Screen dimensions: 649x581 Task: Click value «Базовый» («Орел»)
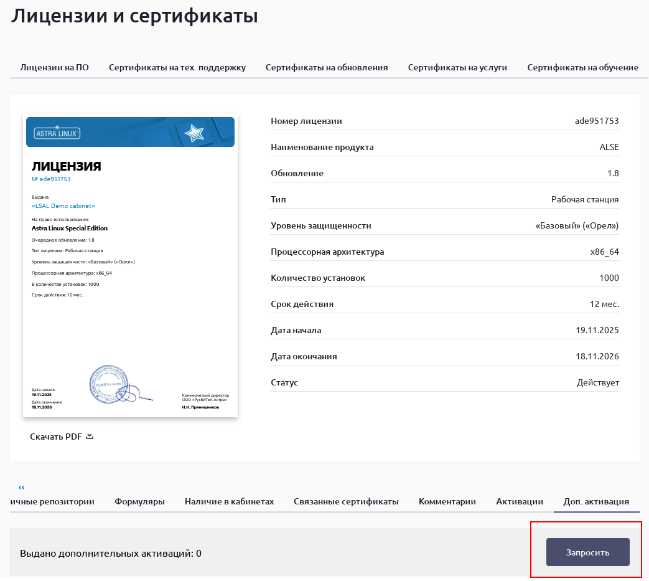point(577,225)
